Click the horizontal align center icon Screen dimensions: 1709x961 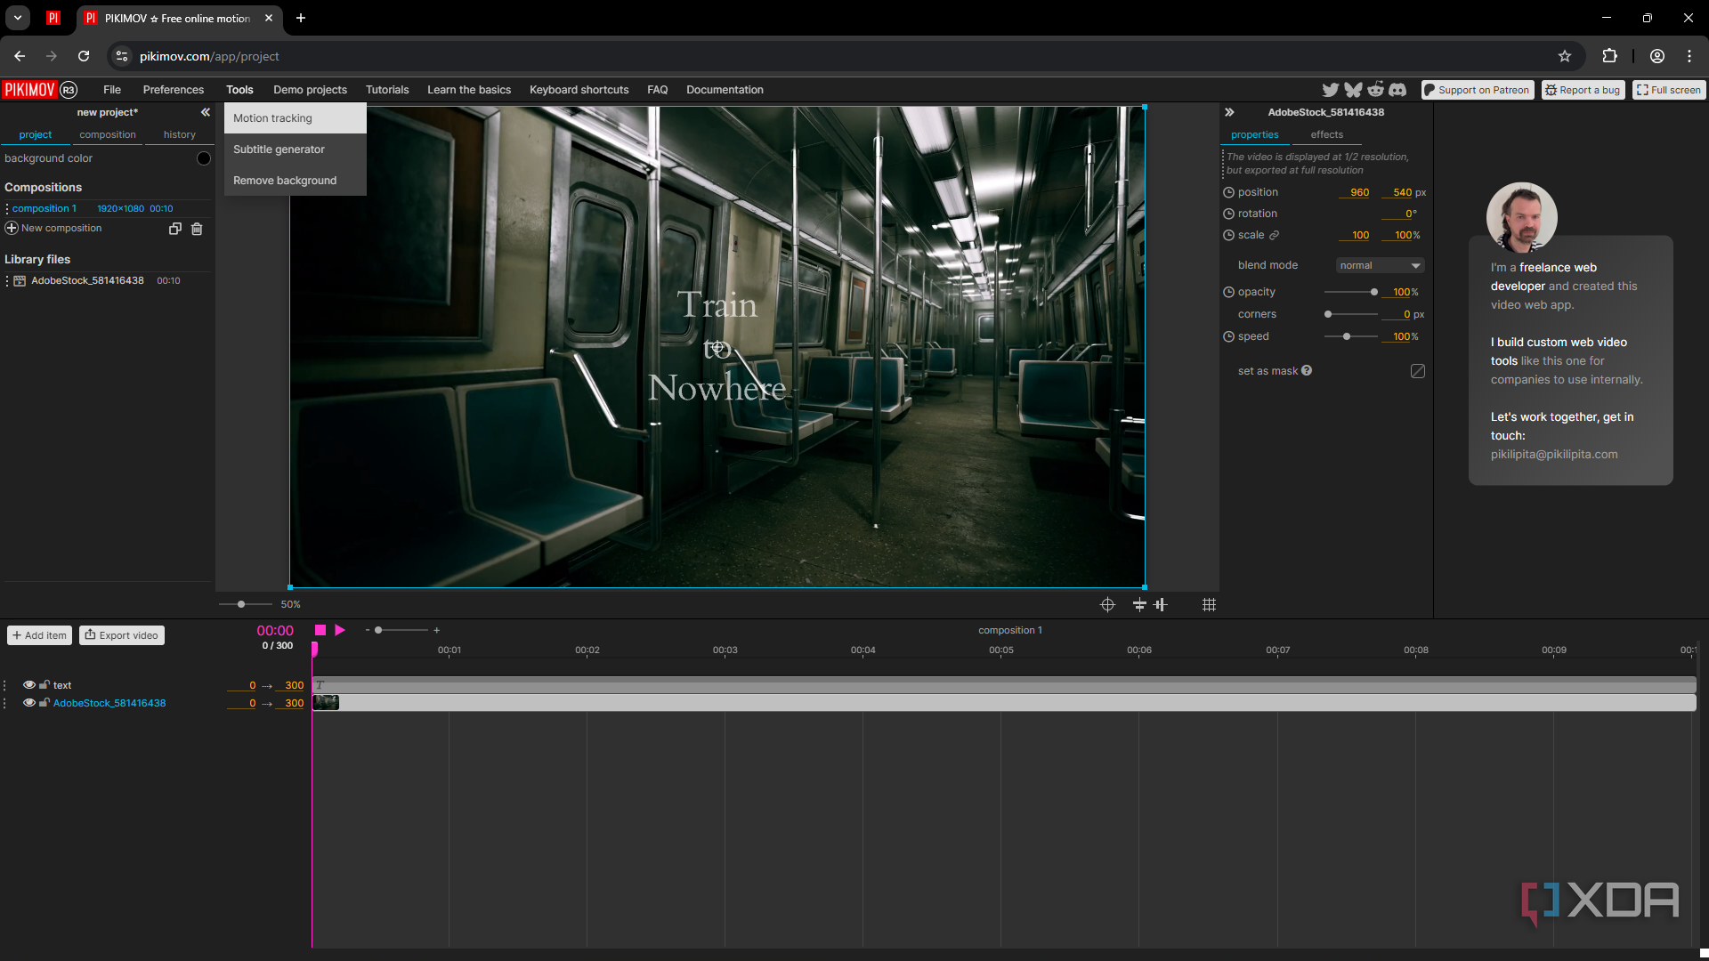tap(1139, 604)
